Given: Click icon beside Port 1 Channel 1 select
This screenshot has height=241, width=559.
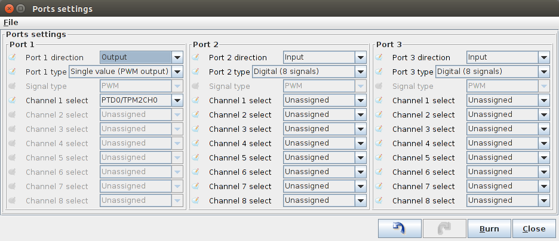Looking at the screenshot, I should click(x=13, y=101).
